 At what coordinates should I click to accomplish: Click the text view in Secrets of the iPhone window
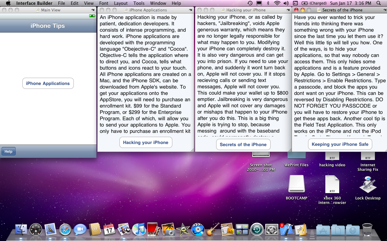coord(340,75)
